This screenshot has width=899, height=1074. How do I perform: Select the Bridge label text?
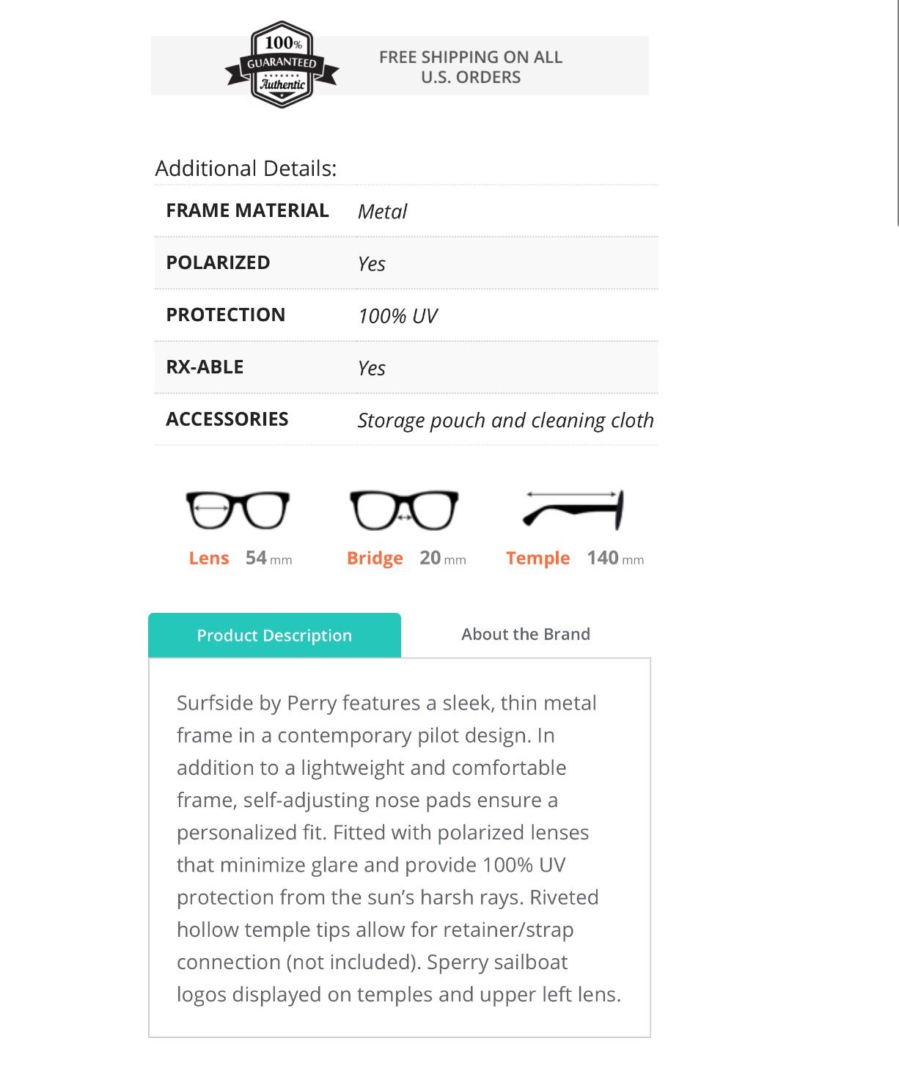click(375, 559)
